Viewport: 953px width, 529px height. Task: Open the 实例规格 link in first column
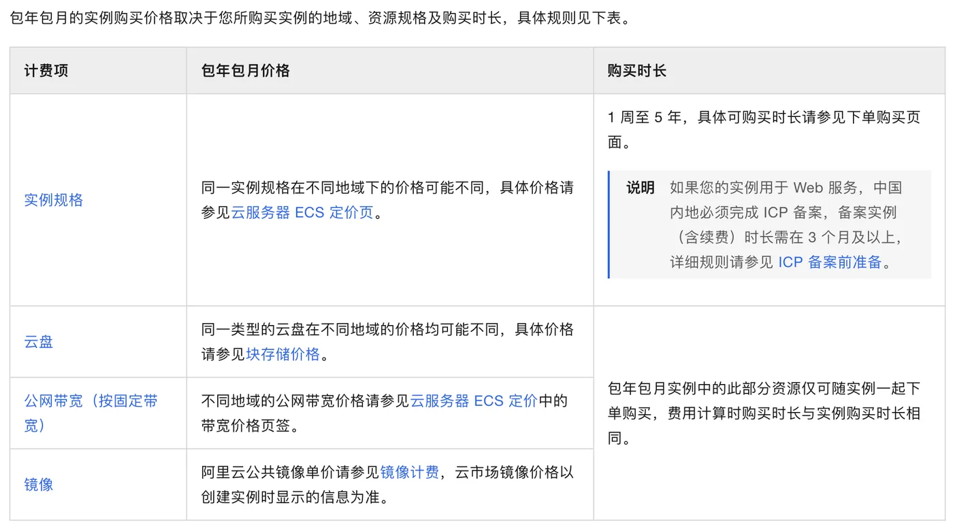(53, 200)
